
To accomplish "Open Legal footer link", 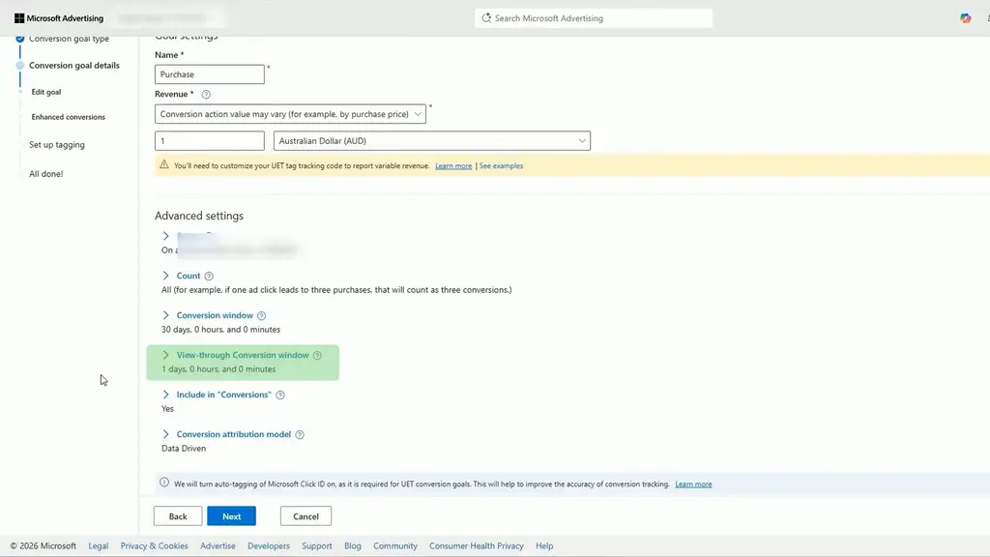I will (x=99, y=546).
